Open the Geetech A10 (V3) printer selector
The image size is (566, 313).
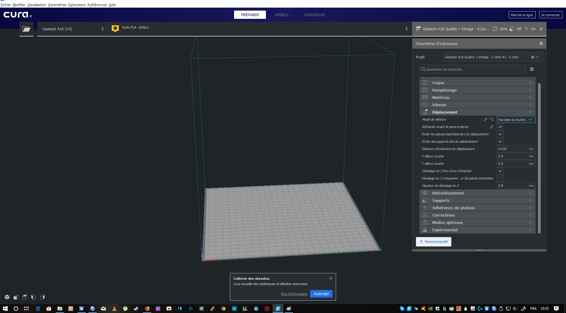(x=73, y=29)
